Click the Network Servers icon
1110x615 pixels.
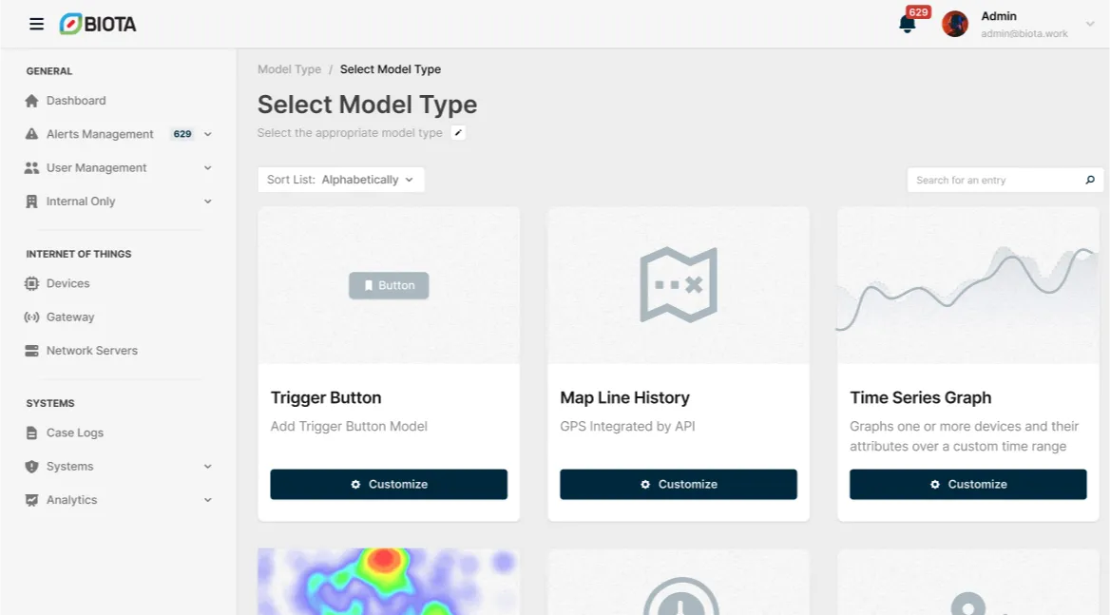coord(31,351)
